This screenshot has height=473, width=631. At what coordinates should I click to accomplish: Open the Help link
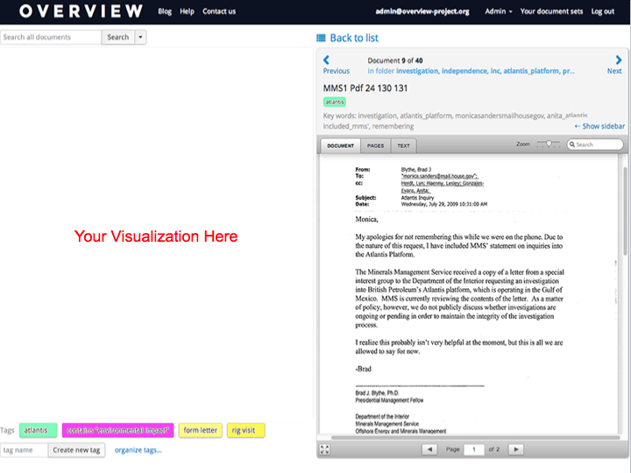coord(187,11)
